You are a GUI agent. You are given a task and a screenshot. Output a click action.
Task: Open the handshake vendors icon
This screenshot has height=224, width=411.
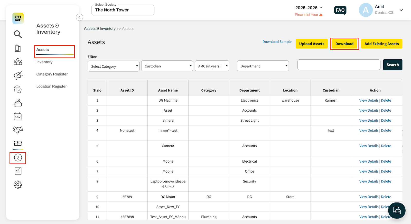[x=18, y=130]
